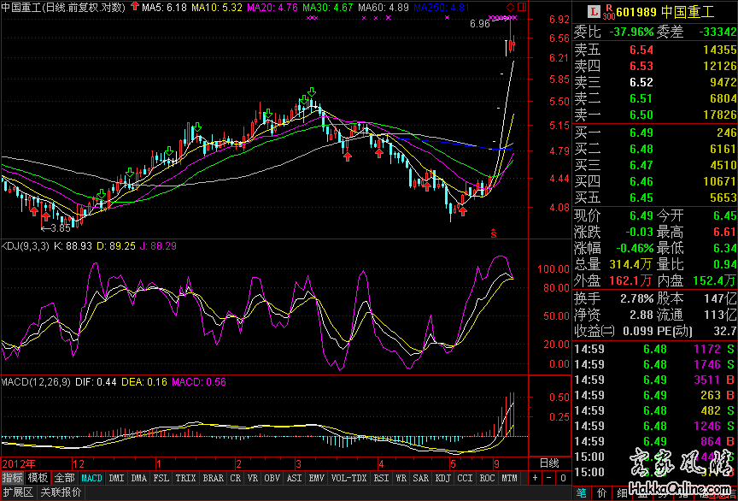Screen dimensions: 738x501
Task: Select the 笔 tab under the tick list
Action: tap(582, 493)
